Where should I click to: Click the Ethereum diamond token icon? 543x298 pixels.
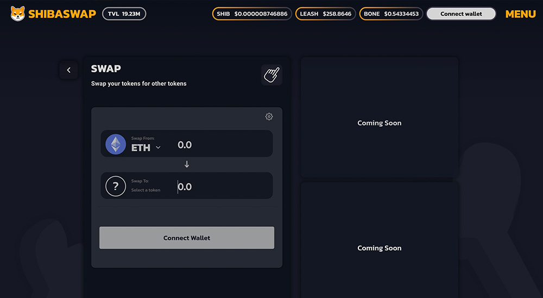116,144
